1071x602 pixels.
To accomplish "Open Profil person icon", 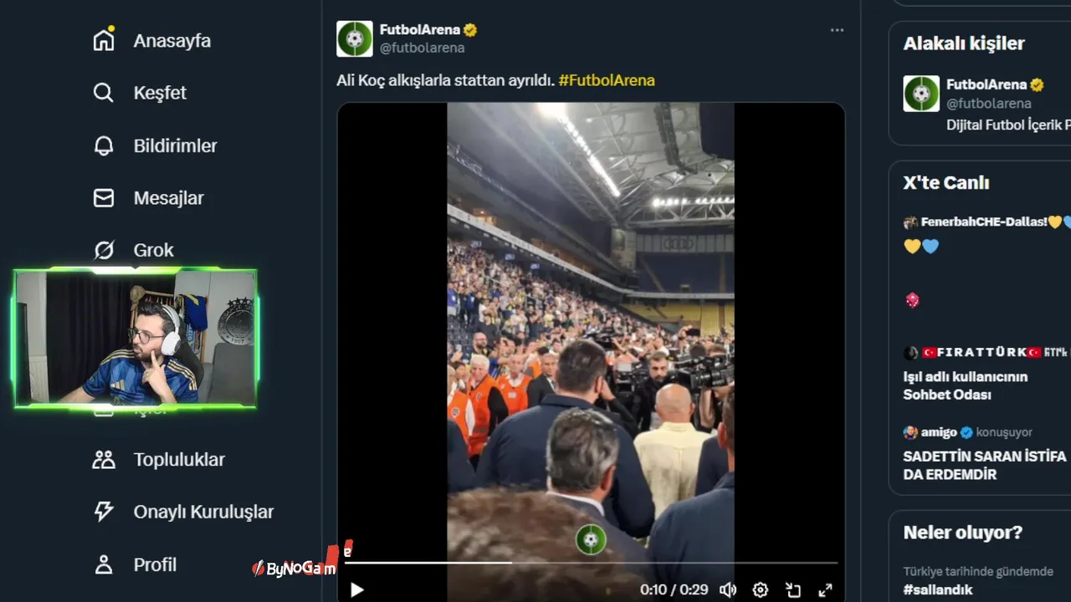I will pyautogui.click(x=104, y=564).
